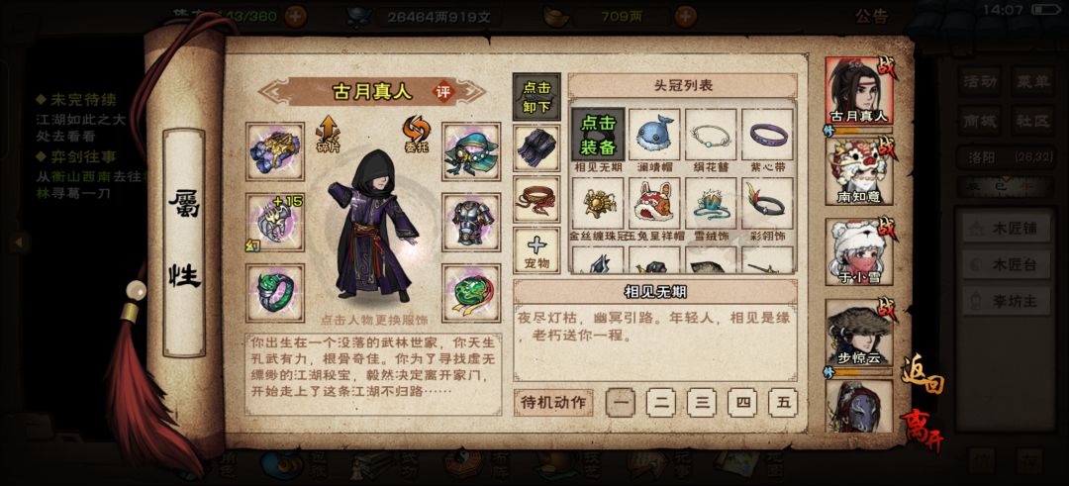Screen dimensions: 1069x486
Task: Add more silver with plus button
Action: pyautogui.click(x=686, y=17)
